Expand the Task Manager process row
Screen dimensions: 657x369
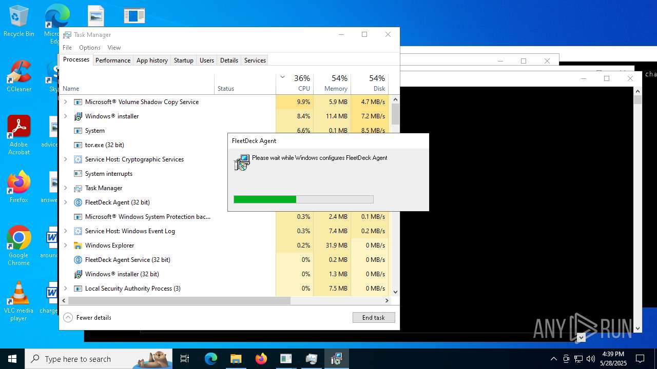click(x=65, y=188)
